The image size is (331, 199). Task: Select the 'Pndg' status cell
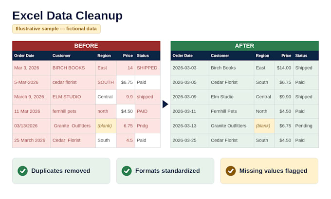(147, 126)
